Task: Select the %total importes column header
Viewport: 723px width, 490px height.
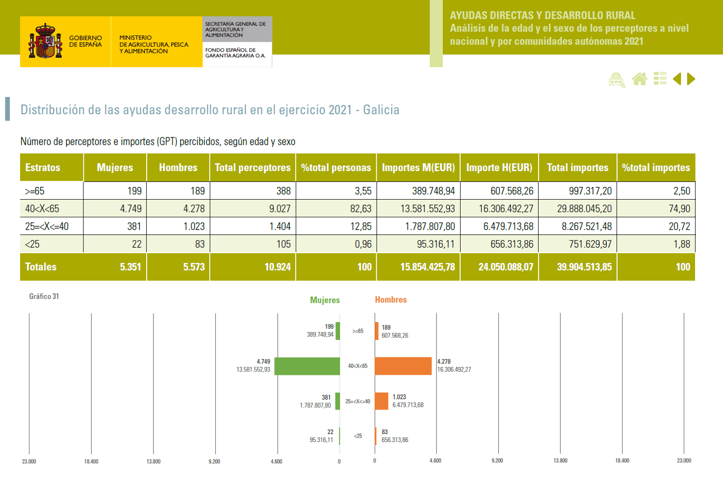Action: 656,168
